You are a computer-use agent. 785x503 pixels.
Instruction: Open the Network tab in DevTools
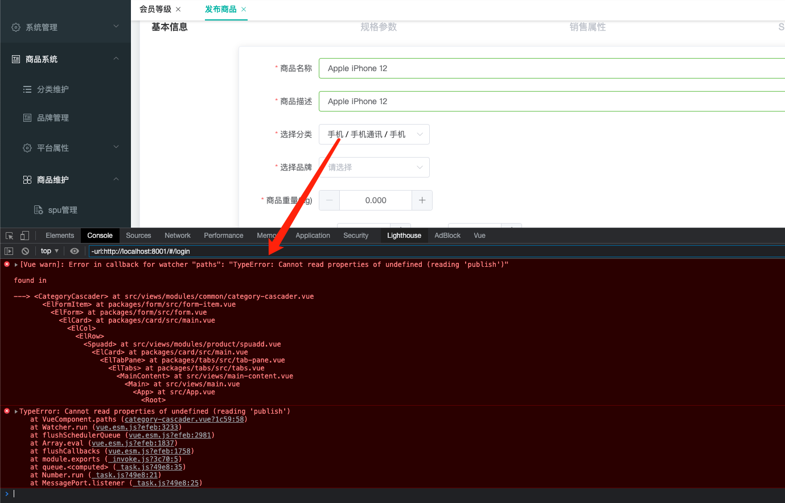[x=178, y=236]
